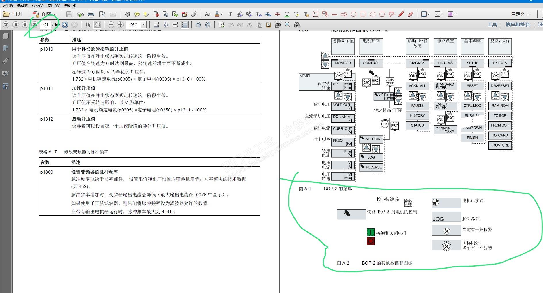Click the upload to cloud icon
This screenshot has width=543, height=293.
(x=80, y=14)
